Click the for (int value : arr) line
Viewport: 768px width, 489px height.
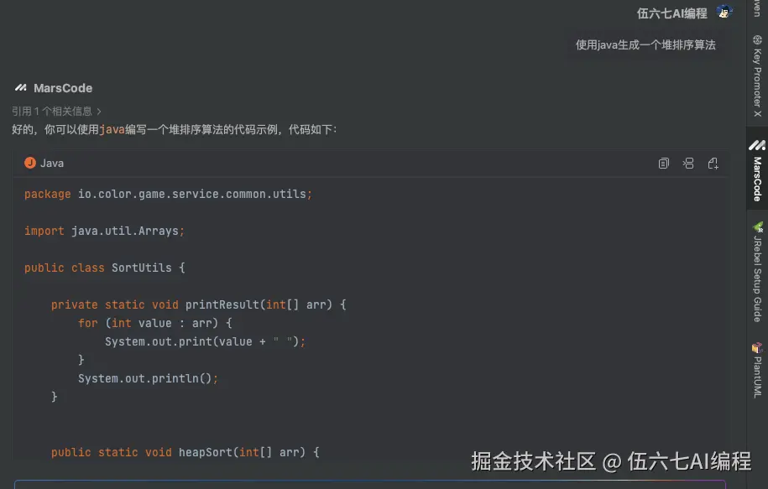(154, 323)
